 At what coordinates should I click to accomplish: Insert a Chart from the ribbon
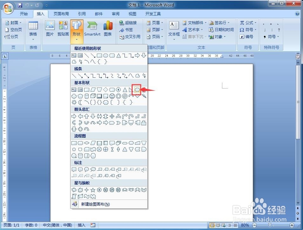(108, 29)
